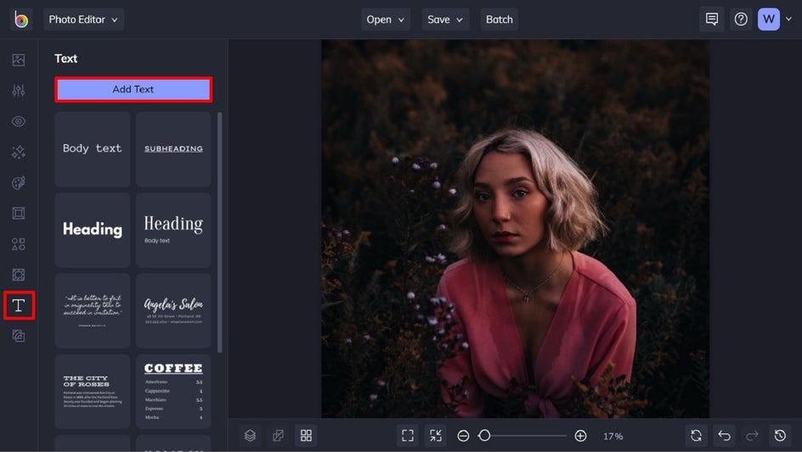Click the W user avatar
Image resolution: width=802 pixels, height=452 pixels.
pyautogui.click(x=769, y=20)
